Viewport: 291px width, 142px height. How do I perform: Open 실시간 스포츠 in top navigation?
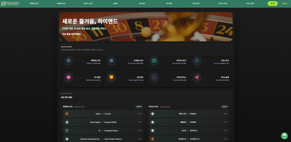tap(88, 3)
